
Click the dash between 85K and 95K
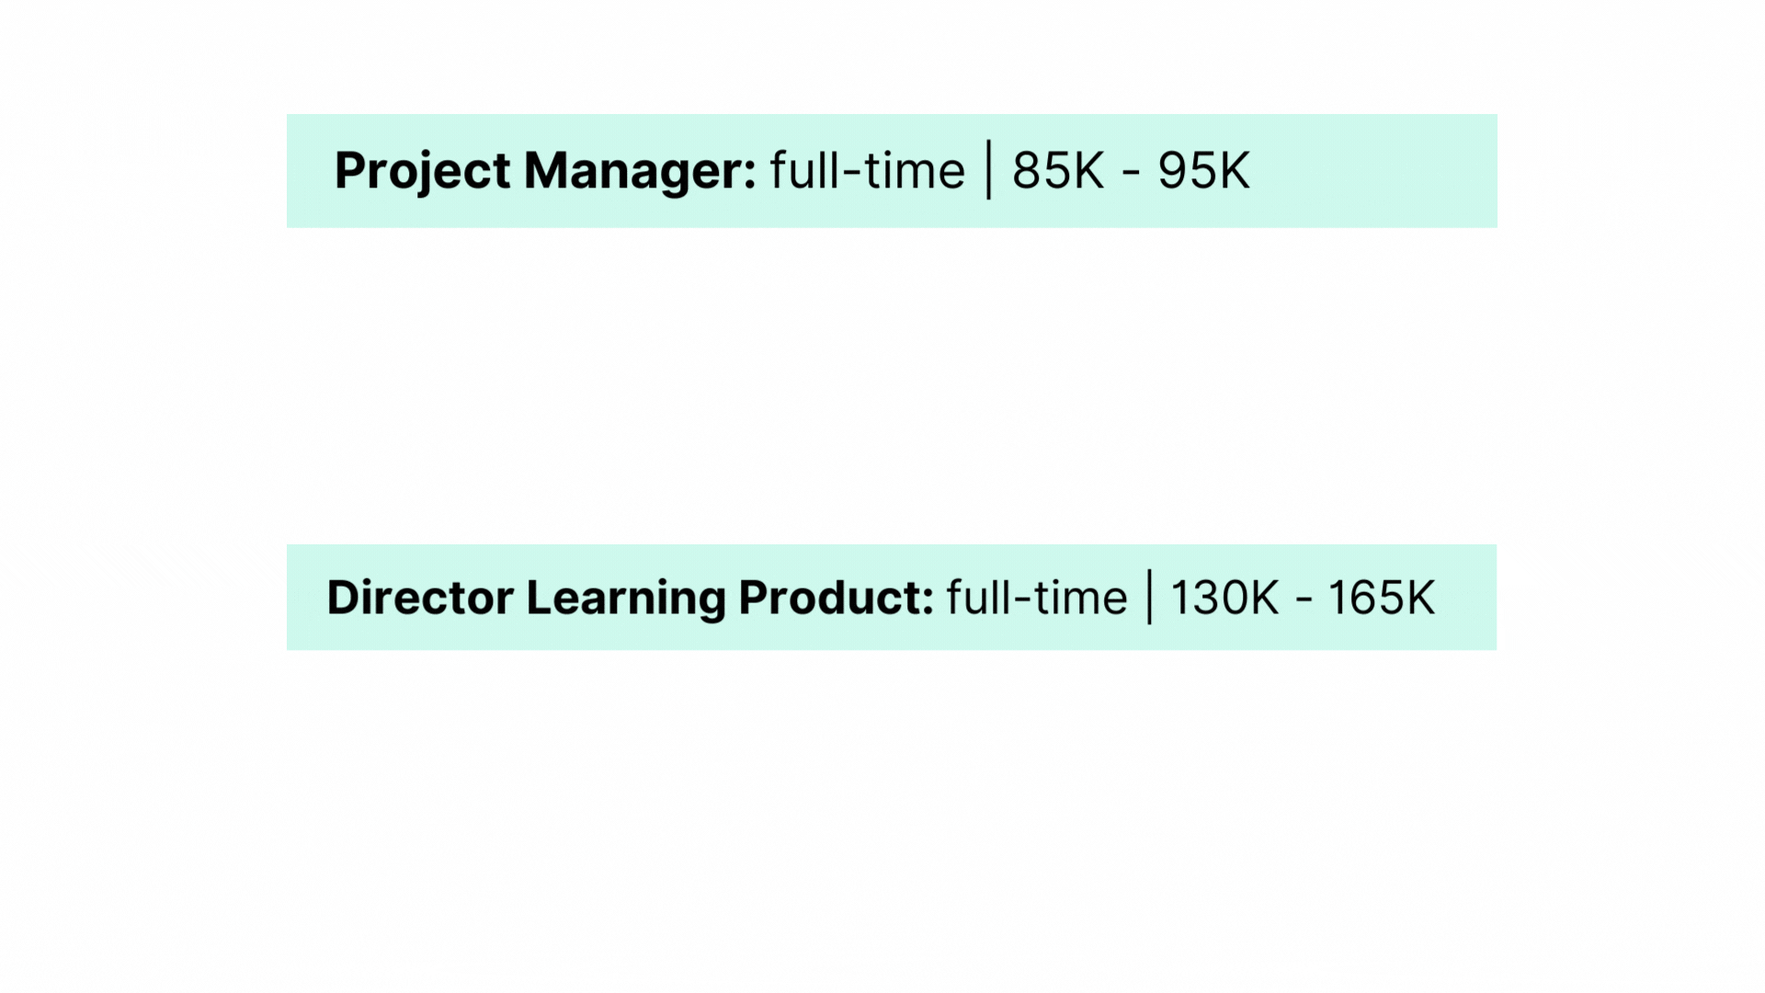1131,173
